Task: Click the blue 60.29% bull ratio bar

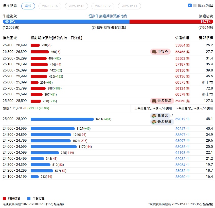Action: click(x=66, y=22)
